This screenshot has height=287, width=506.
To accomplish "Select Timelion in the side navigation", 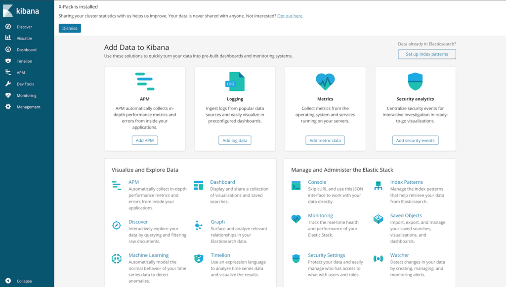I will [25, 61].
